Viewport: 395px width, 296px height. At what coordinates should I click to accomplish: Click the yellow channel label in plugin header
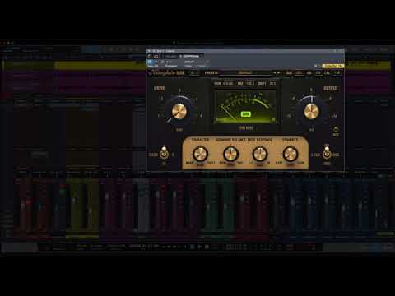coord(332,66)
